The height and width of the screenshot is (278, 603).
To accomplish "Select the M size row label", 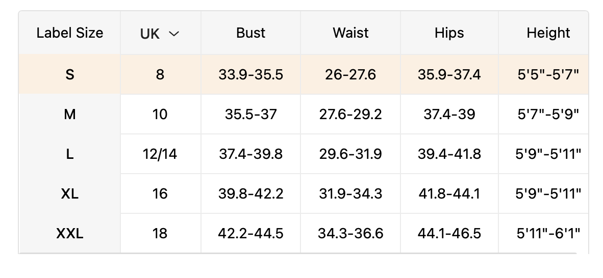I will (x=70, y=114).
